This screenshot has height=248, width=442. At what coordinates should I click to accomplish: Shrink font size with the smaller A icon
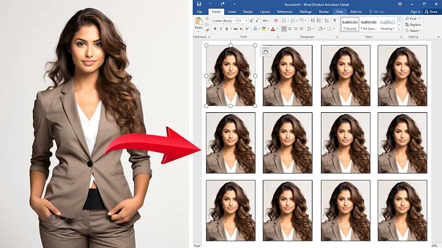[257, 21]
